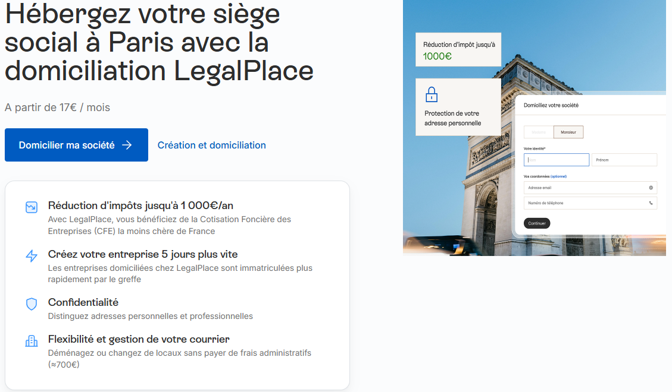Screen dimensions: 672x392
Task: Open the Création et domiciliation link
Action: point(211,145)
